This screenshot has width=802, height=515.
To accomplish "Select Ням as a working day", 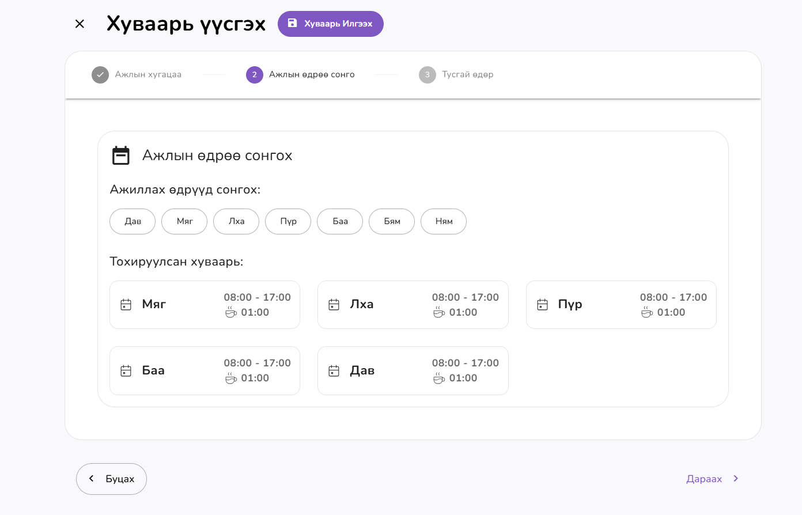I will (443, 221).
